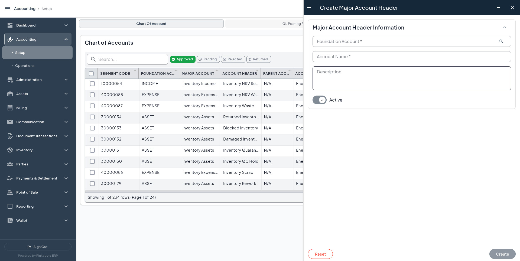Image resolution: width=520 pixels, height=261 pixels.
Task: Click the Foundation Account search magnifier
Action: click(x=501, y=41)
